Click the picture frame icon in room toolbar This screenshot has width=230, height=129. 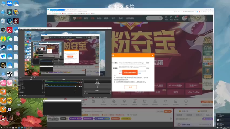click(x=176, y=101)
